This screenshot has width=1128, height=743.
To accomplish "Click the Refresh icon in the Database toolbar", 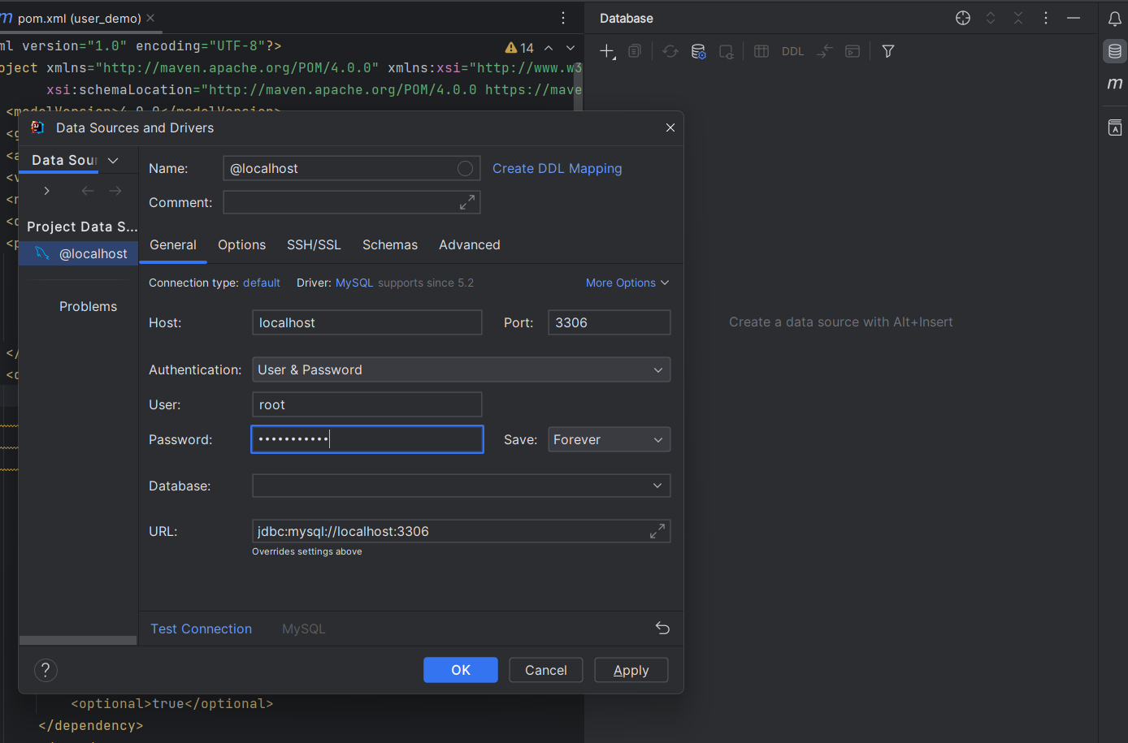I will pyautogui.click(x=670, y=51).
